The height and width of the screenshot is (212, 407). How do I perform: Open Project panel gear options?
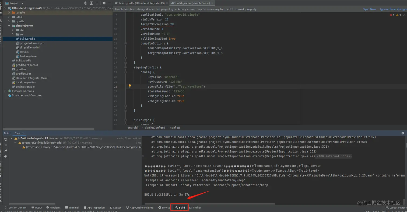pyautogui.click(x=104, y=3)
